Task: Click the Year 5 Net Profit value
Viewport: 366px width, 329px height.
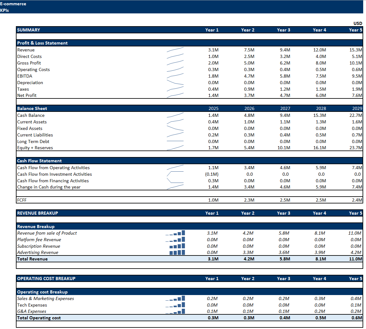Action: pos(356,96)
